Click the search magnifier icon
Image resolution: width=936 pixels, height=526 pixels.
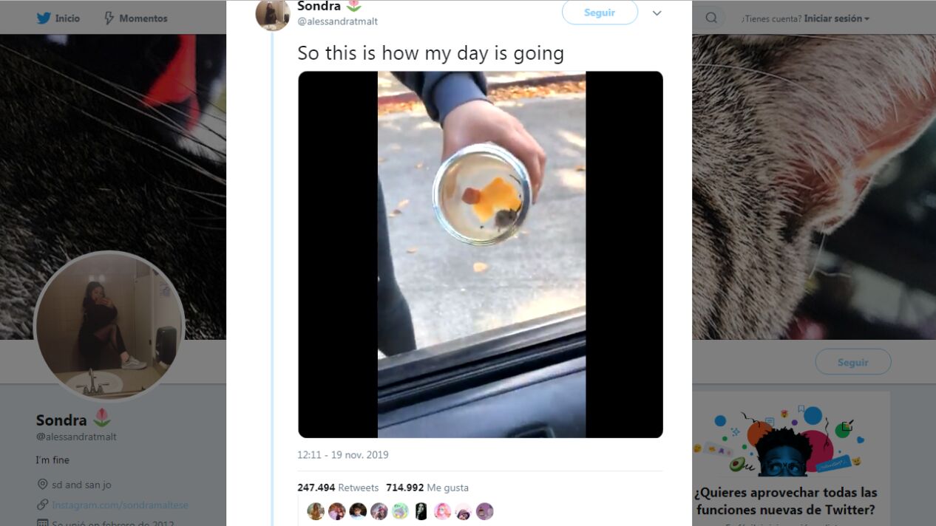coord(711,18)
